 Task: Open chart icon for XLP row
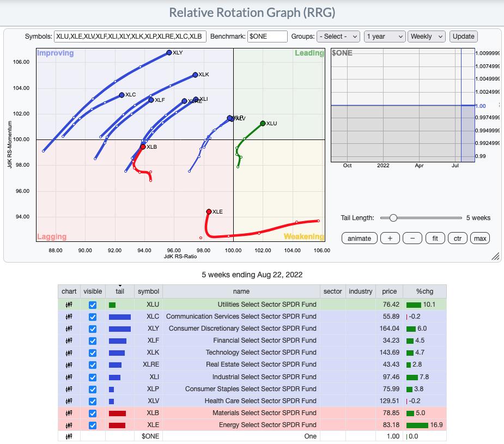[69, 389]
